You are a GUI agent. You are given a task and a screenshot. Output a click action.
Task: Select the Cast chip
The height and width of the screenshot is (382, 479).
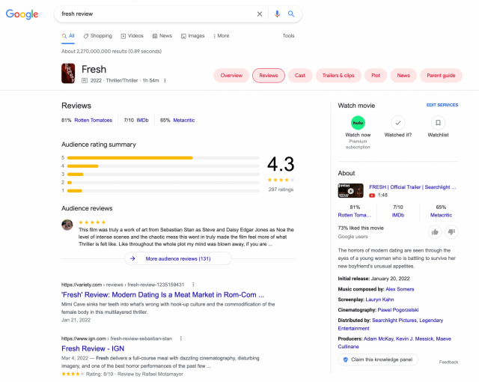coord(300,76)
